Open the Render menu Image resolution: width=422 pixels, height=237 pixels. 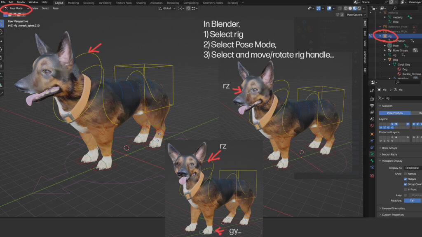pos(21,2)
